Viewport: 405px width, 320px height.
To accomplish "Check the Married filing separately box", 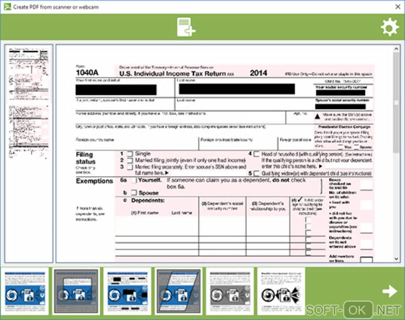I will (130, 167).
